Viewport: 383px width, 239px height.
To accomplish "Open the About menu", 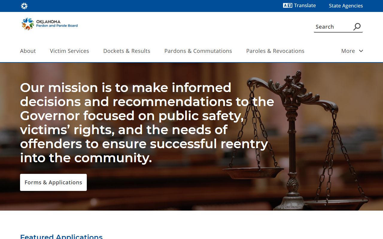I will [28, 51].
